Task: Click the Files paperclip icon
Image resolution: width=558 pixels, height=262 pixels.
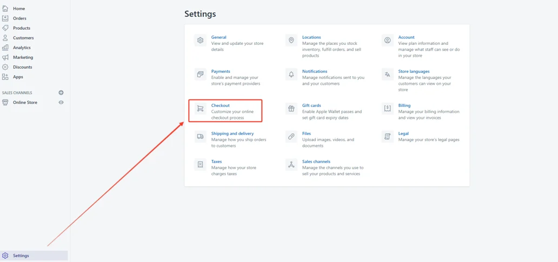Action: tap(291, 137)
